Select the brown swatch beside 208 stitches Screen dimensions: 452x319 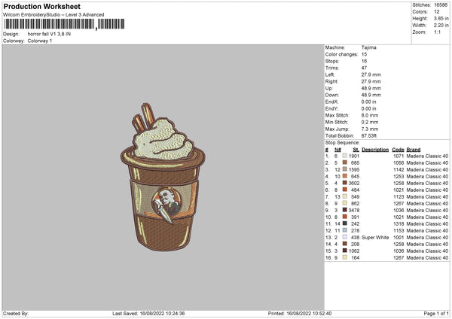345,244
